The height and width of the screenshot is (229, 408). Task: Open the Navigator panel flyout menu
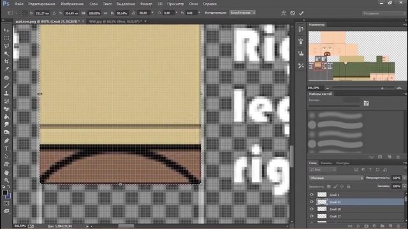coord(405,25)
